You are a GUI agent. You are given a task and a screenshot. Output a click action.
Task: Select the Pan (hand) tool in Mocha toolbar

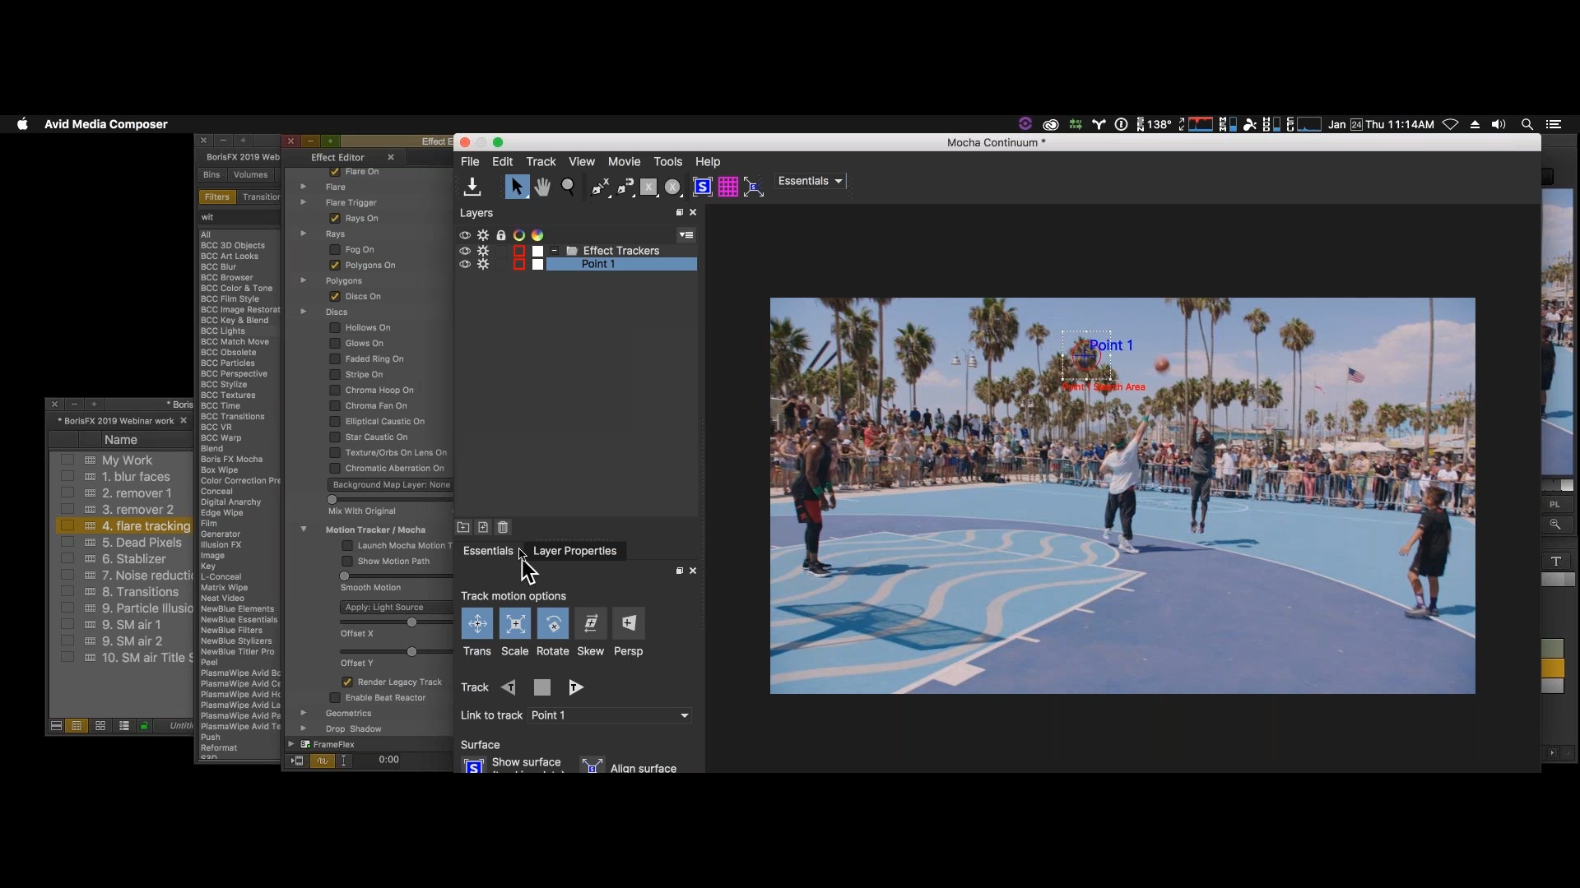coord(541,187)
